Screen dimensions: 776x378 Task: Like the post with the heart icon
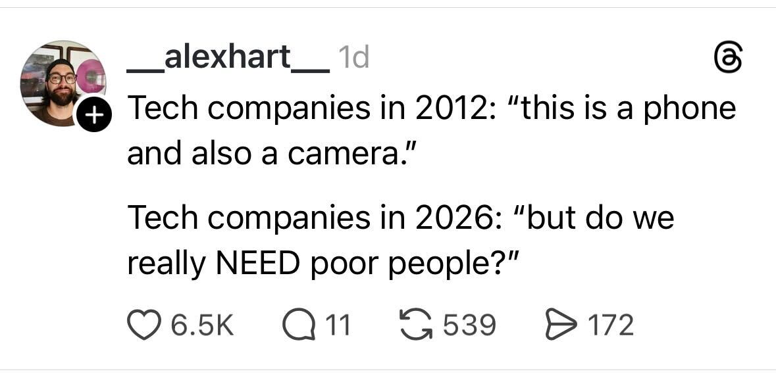(143, 325)
